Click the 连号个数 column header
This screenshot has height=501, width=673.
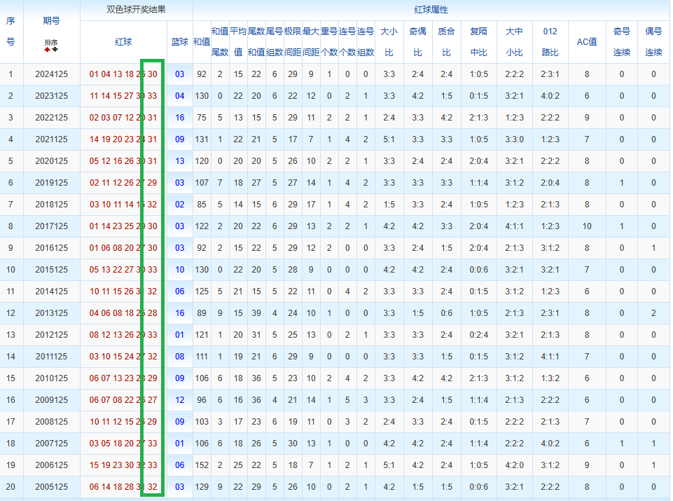(347, 41)
